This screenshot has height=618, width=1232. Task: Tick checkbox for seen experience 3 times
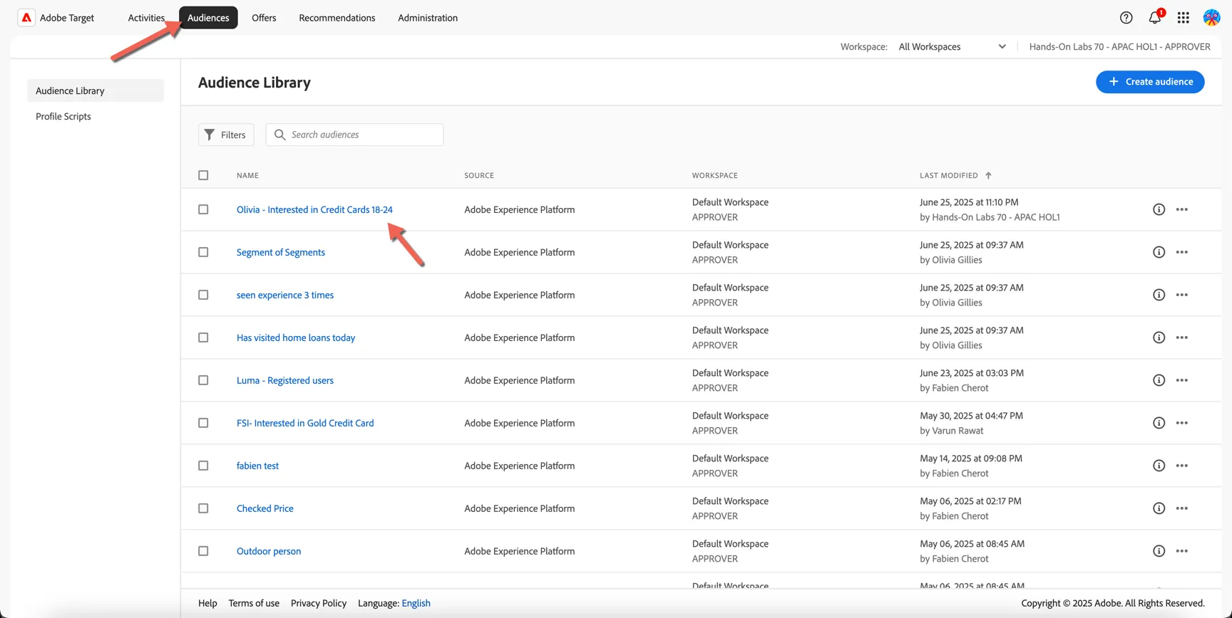203,295
